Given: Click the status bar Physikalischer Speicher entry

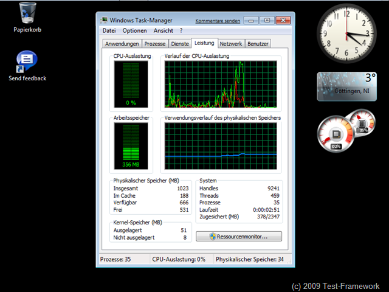Looking at the screenshot, I should (x=250, y=259).
